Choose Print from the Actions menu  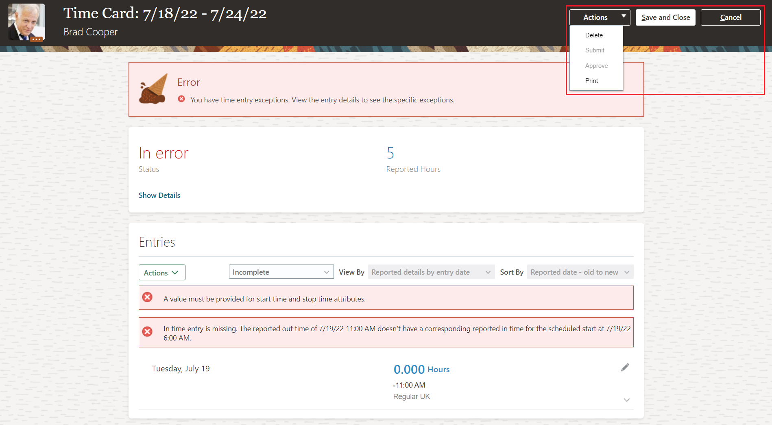click(591, 81)
